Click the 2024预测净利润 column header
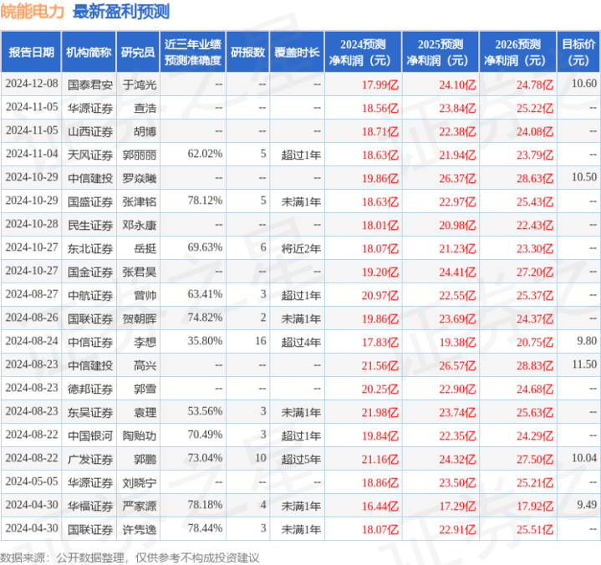The height and width of the screenshot is (565, 601). point(363,52)
